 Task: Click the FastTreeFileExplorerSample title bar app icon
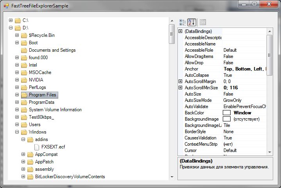point(6,6)
